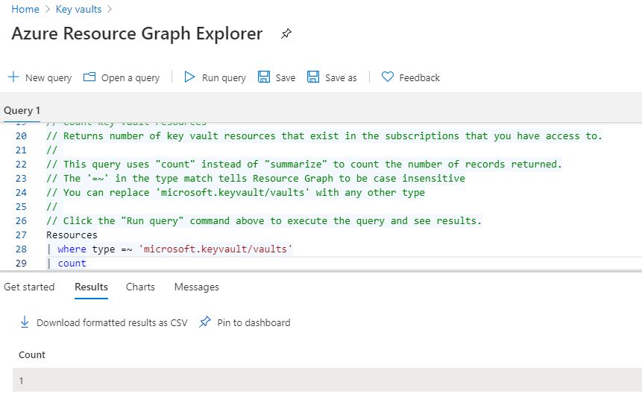
Task: Click the 'count' operator on line 29
Action: 72,264
